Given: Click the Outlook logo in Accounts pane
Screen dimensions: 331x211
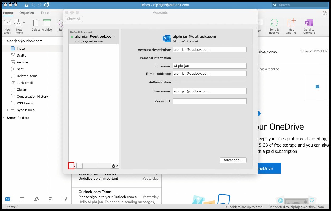Looking at the screenshot, I should click(166, 38).
